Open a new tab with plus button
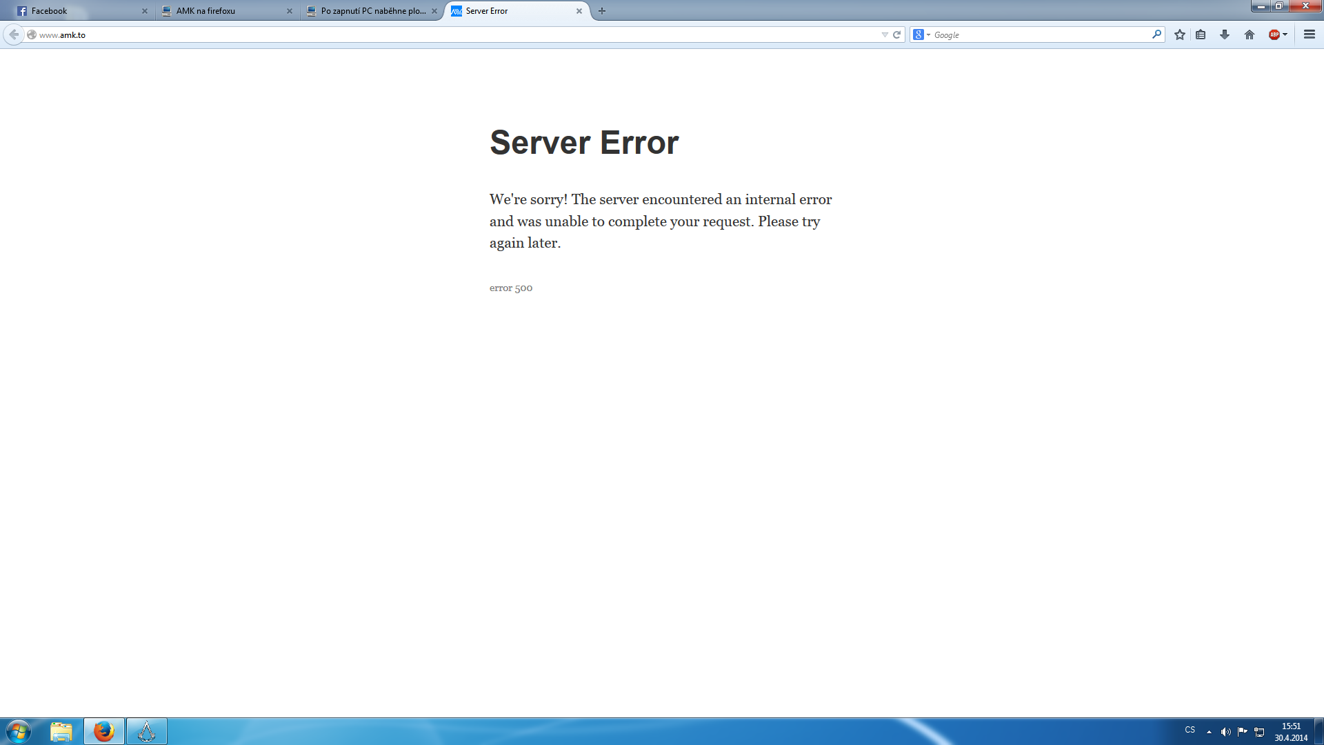1324x745 pixels. [x=602, y=11]
